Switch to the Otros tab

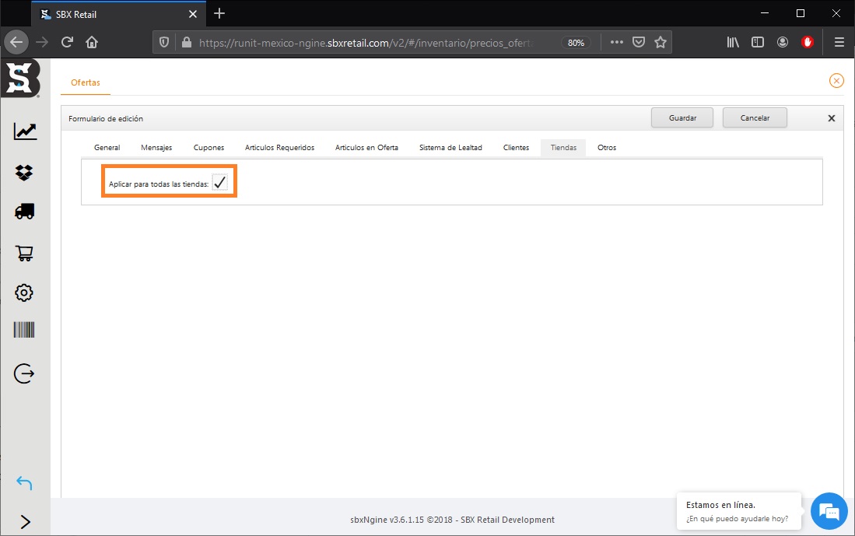pyautogui.click(x=607, y=148)
